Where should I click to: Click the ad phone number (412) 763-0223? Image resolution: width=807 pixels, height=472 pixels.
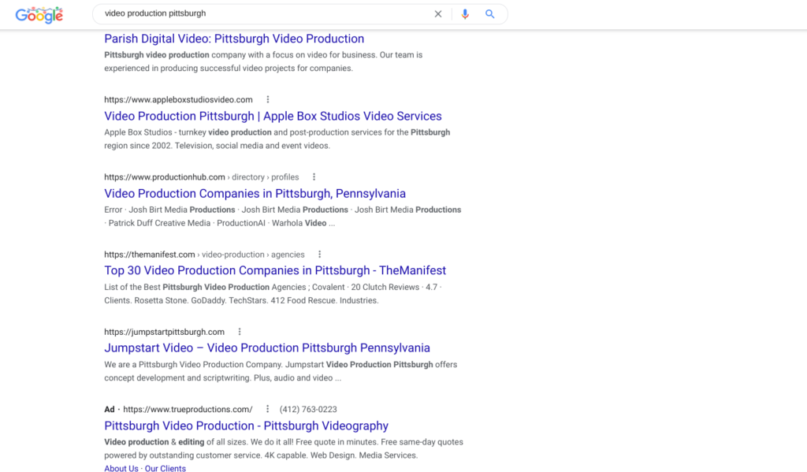(308, 409)
